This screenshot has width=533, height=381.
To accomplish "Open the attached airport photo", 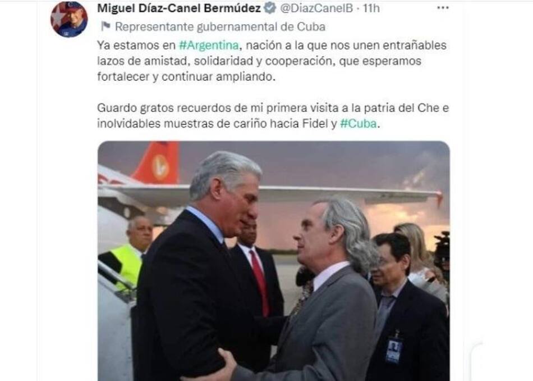I will (x=274, y=261).
